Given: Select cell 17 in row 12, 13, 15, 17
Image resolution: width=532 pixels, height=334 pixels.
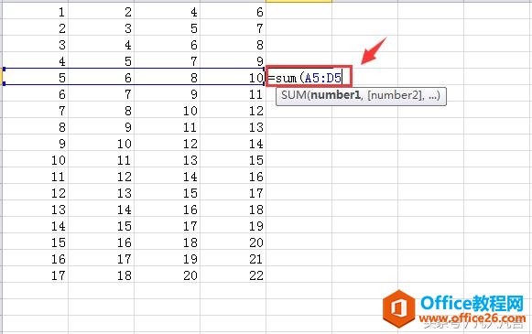Looking at the screenshot, I should (x=233, y=192).
